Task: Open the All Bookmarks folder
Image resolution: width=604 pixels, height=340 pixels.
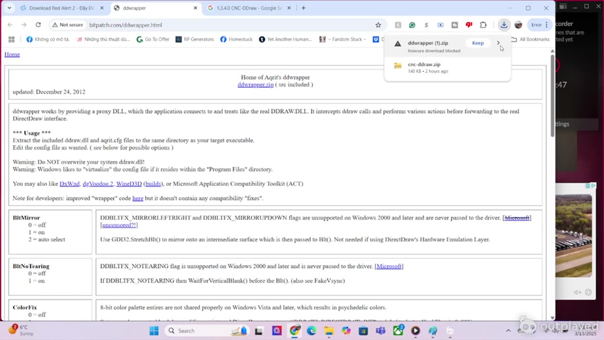Action: pos(530,39)
